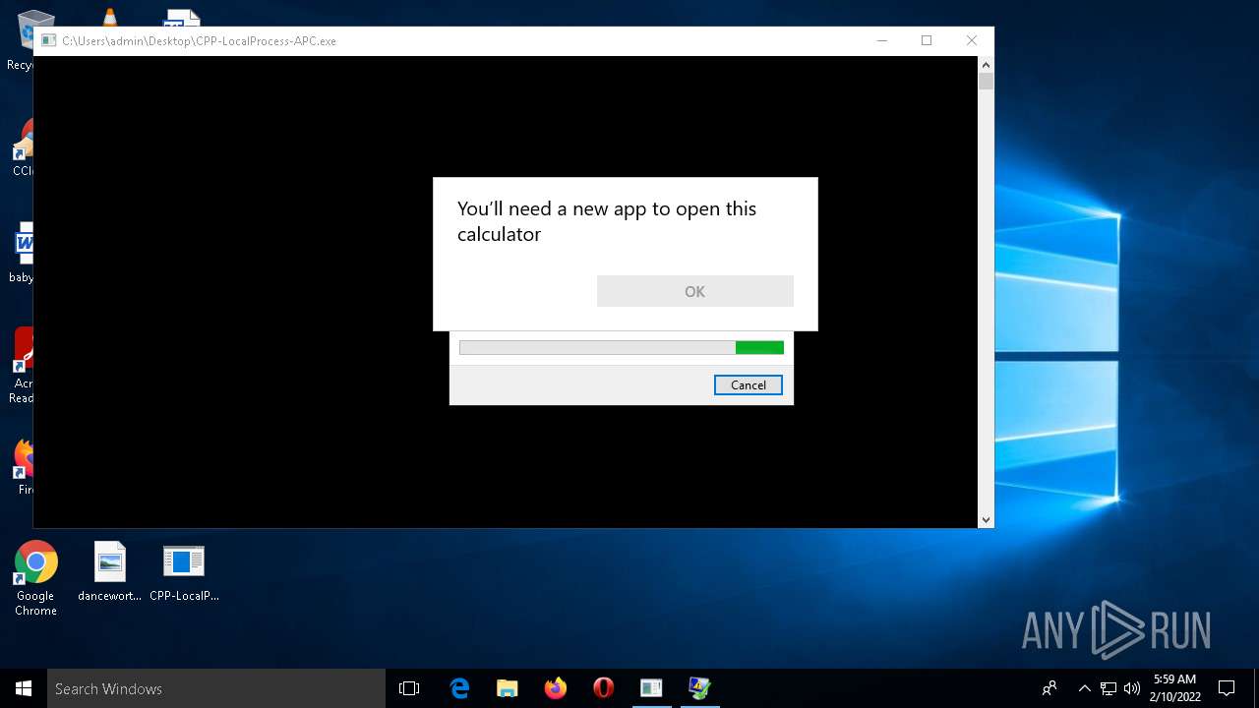This screenshot has height=708, width=1259.
Task: Open the console window system menu icon
Action: tap(48, 40)
